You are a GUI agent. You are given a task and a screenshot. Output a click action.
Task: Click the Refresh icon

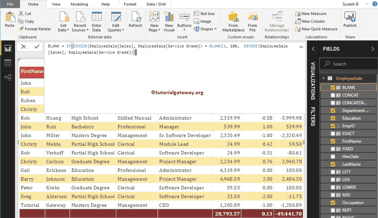click(135, 20)
